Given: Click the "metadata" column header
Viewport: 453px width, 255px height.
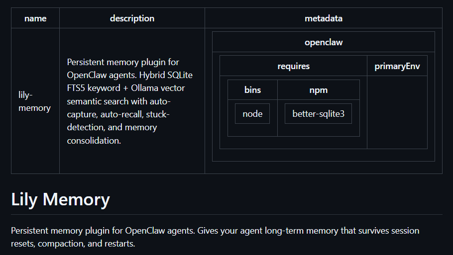Looking at the screenshot, I should click(x=324, y=18).
